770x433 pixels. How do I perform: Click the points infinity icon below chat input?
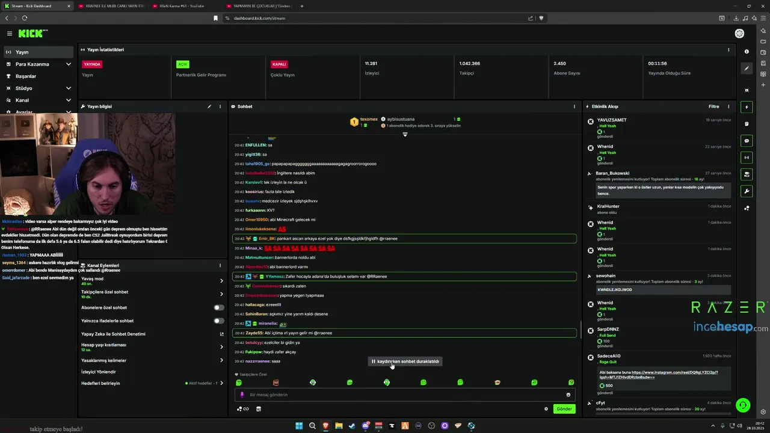click(x=243, y=409)
